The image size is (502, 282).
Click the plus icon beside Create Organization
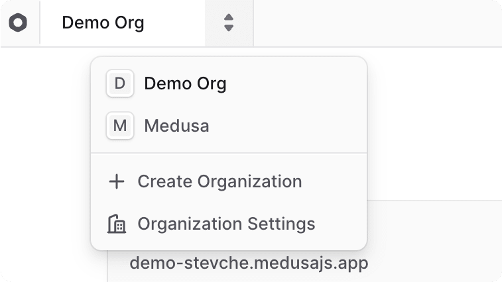pyautogui.click(x=117, y=181)
